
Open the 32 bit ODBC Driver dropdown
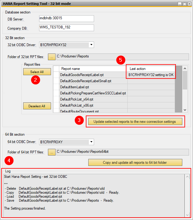click(91, 45)
